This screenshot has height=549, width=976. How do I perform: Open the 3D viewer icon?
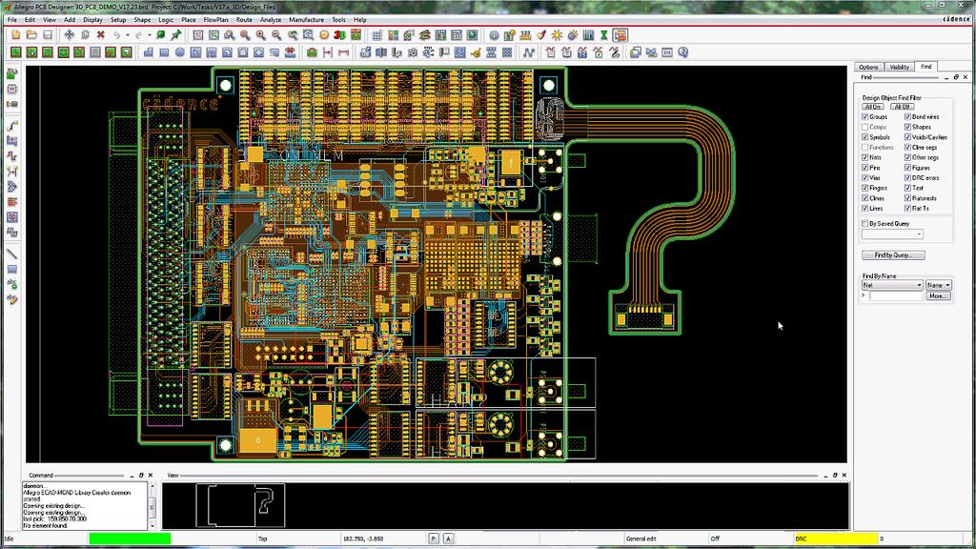339,35
